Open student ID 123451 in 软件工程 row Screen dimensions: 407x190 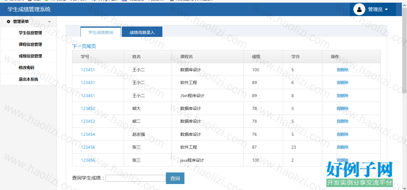[88, 82]
